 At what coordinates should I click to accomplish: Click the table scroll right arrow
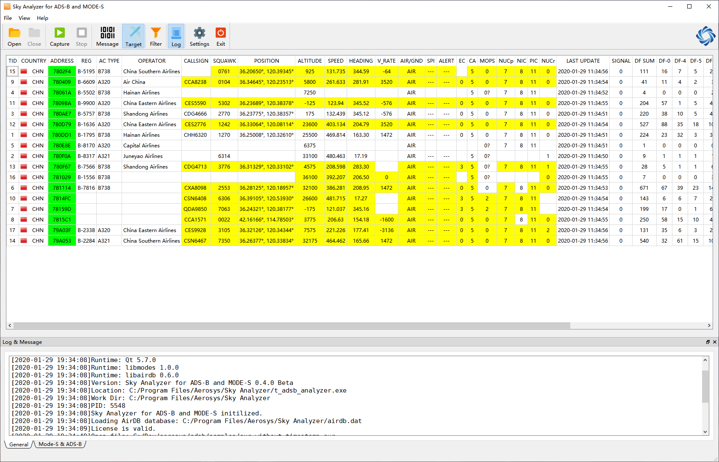coord(709,325)
